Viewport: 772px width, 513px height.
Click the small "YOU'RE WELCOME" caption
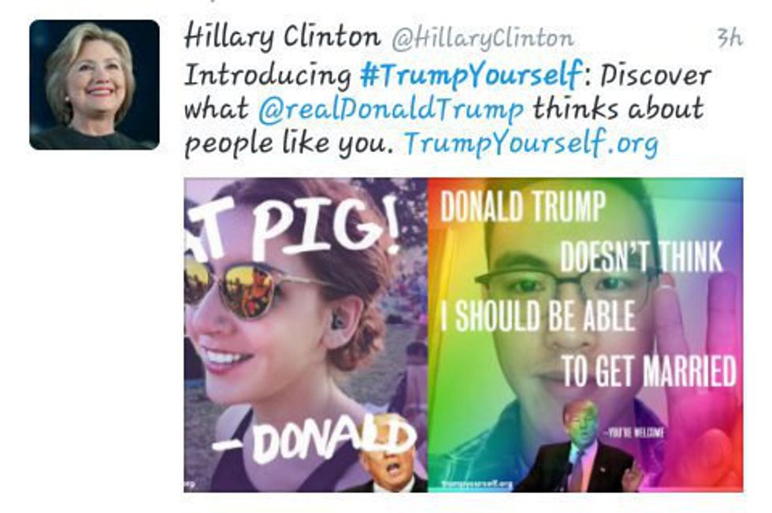click(x=635, y=433)
